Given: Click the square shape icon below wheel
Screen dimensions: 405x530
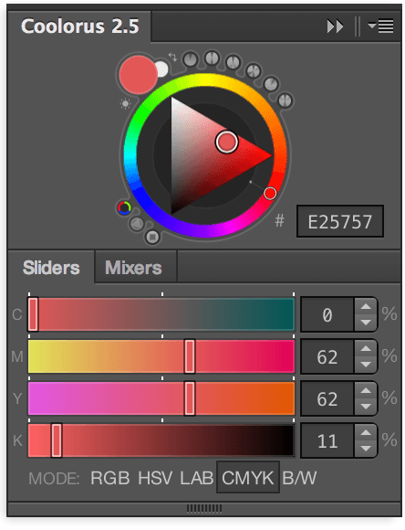Looking at the screenshot, I should tap(152, 237).
